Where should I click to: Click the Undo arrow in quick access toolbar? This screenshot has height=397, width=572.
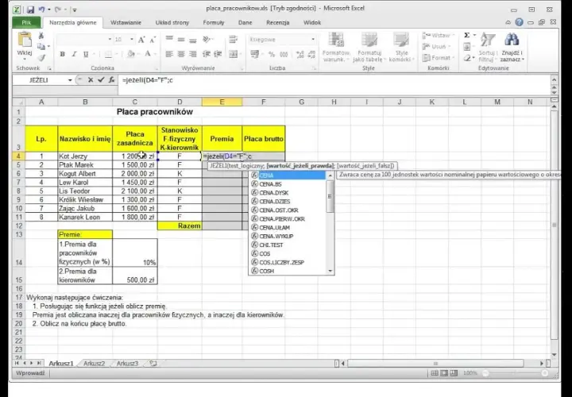tap(41, 10)
